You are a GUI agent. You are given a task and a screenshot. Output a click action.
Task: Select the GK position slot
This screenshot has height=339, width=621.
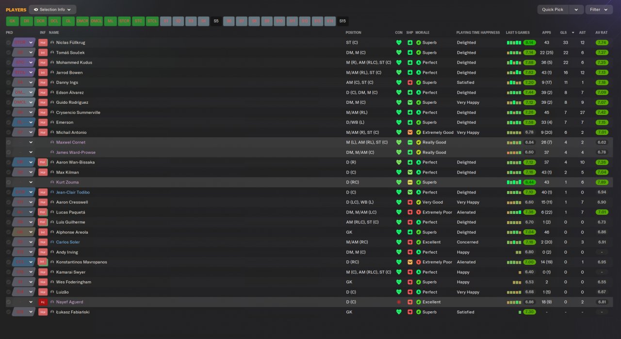click(12, 21)
